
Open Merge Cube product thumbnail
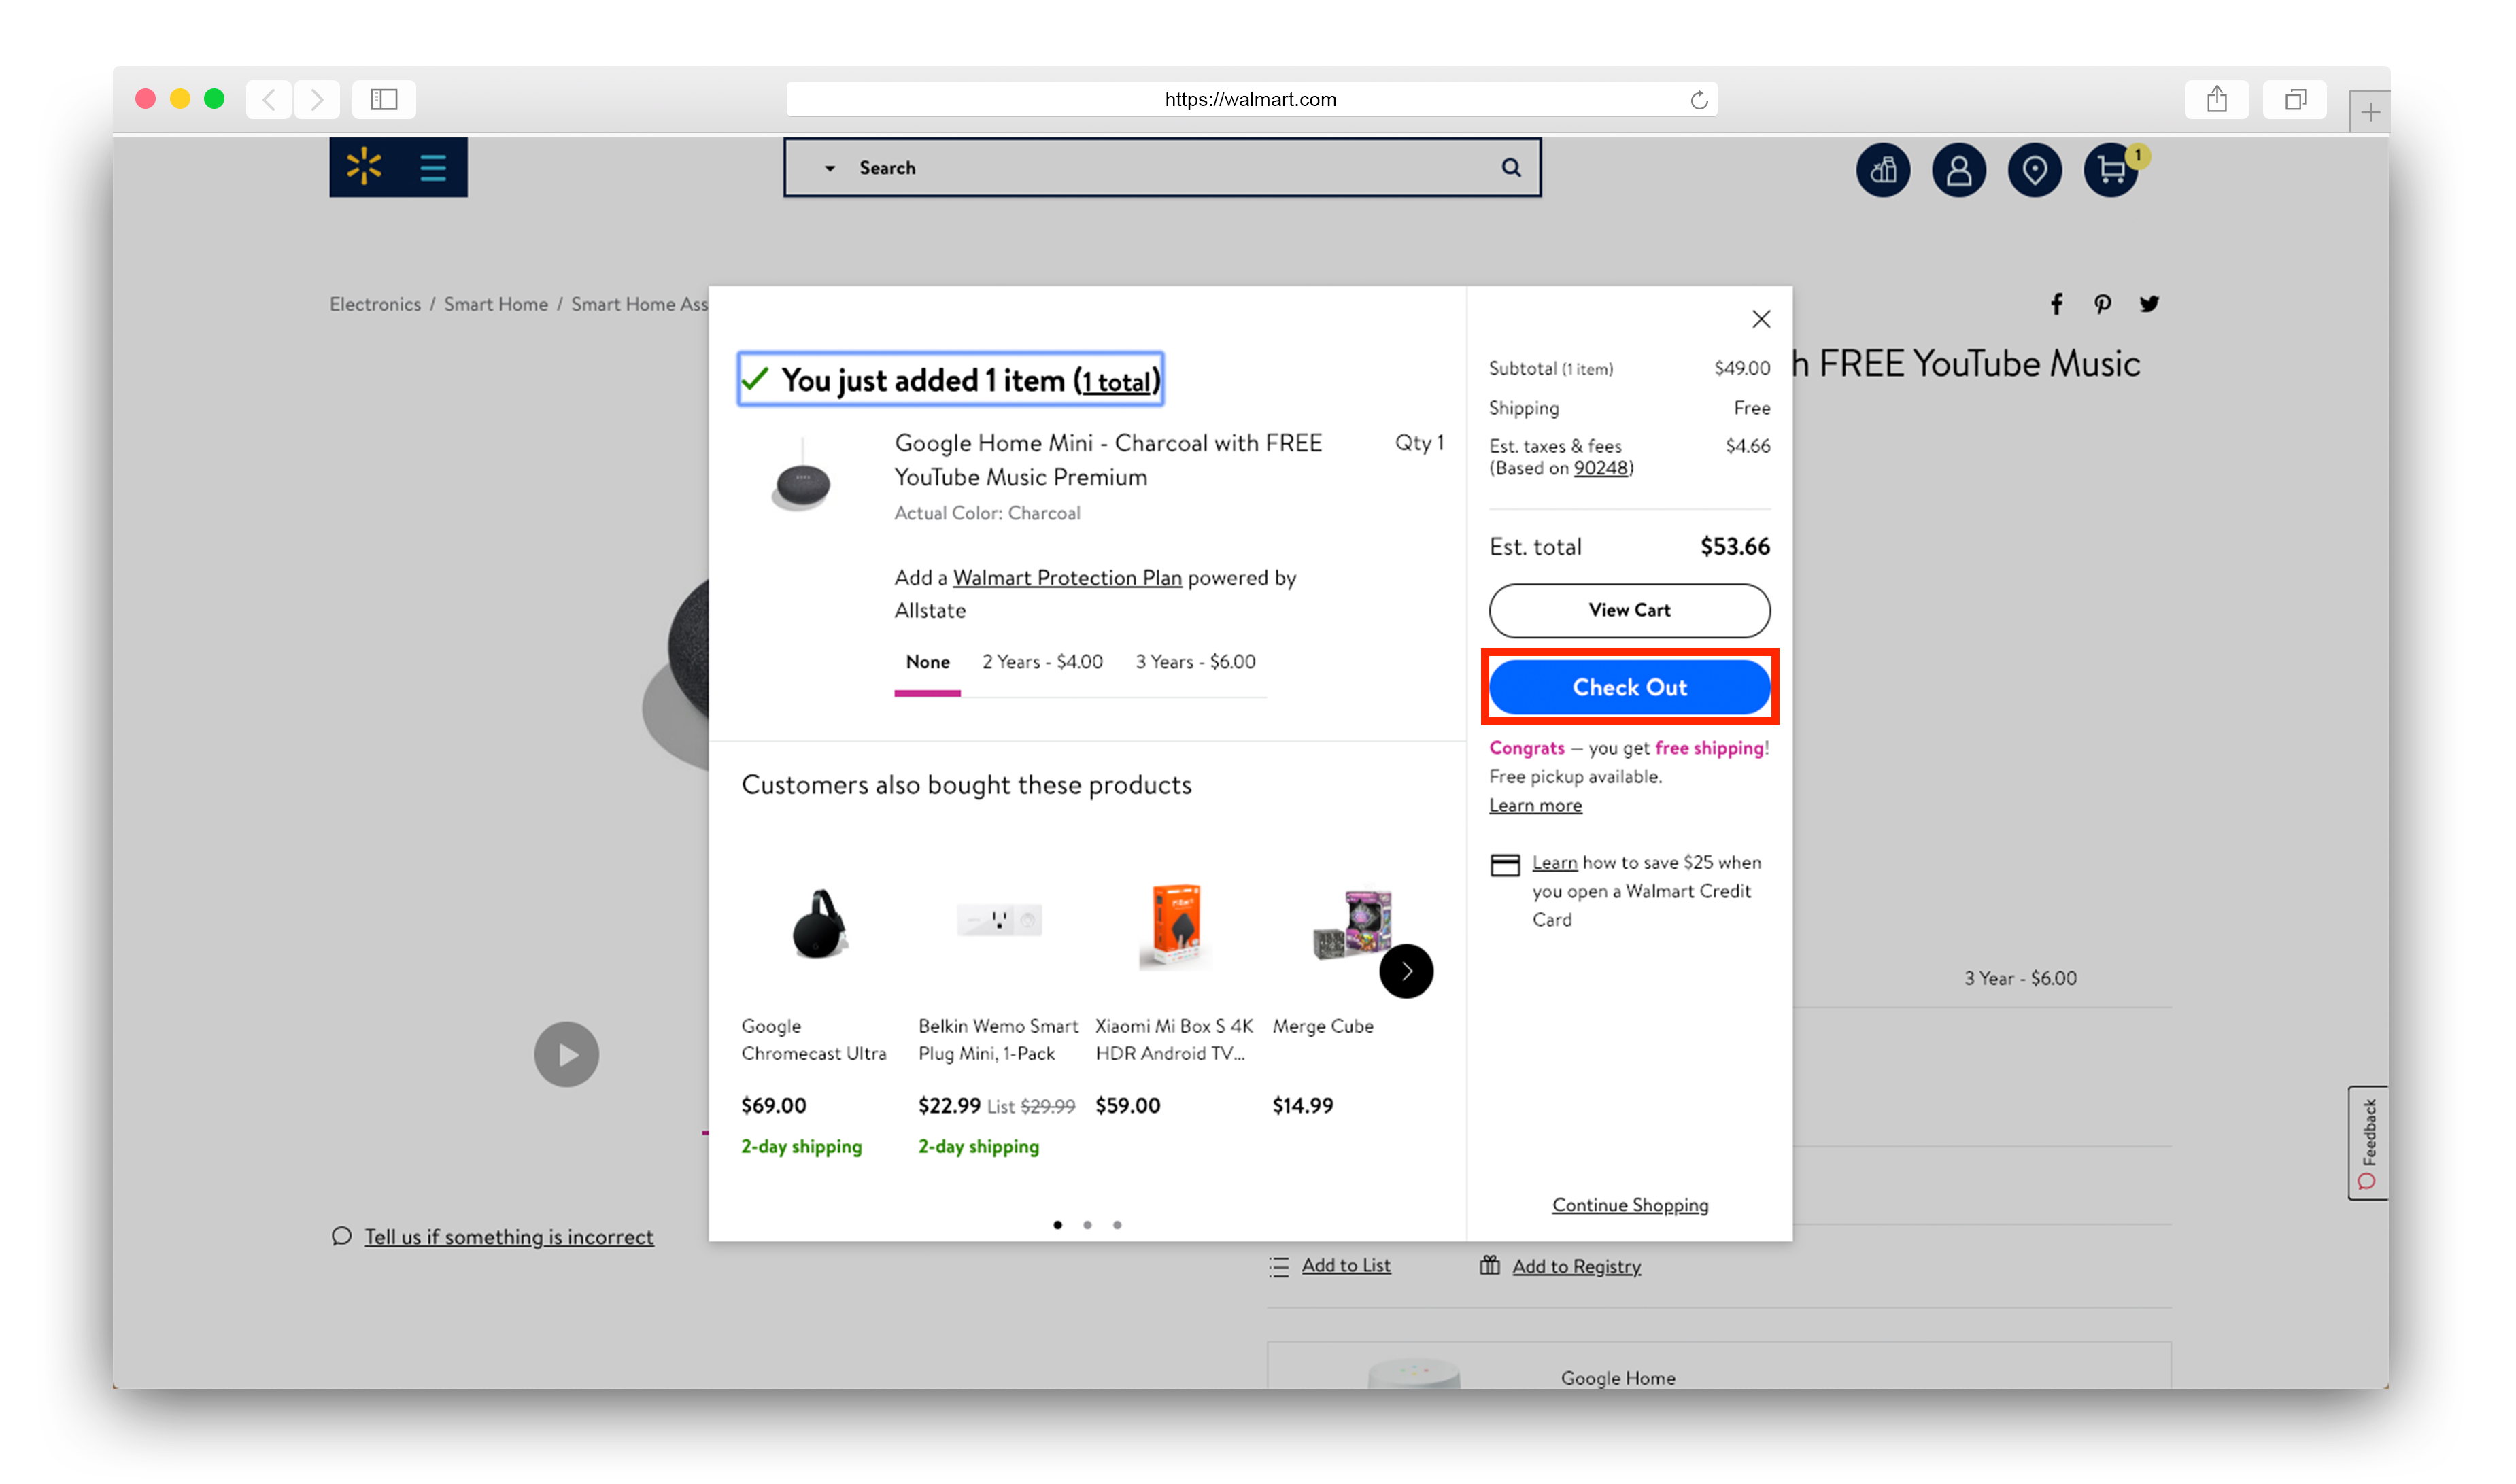(x=1351, y=924)
